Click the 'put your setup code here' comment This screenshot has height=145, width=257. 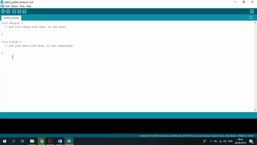35,27
